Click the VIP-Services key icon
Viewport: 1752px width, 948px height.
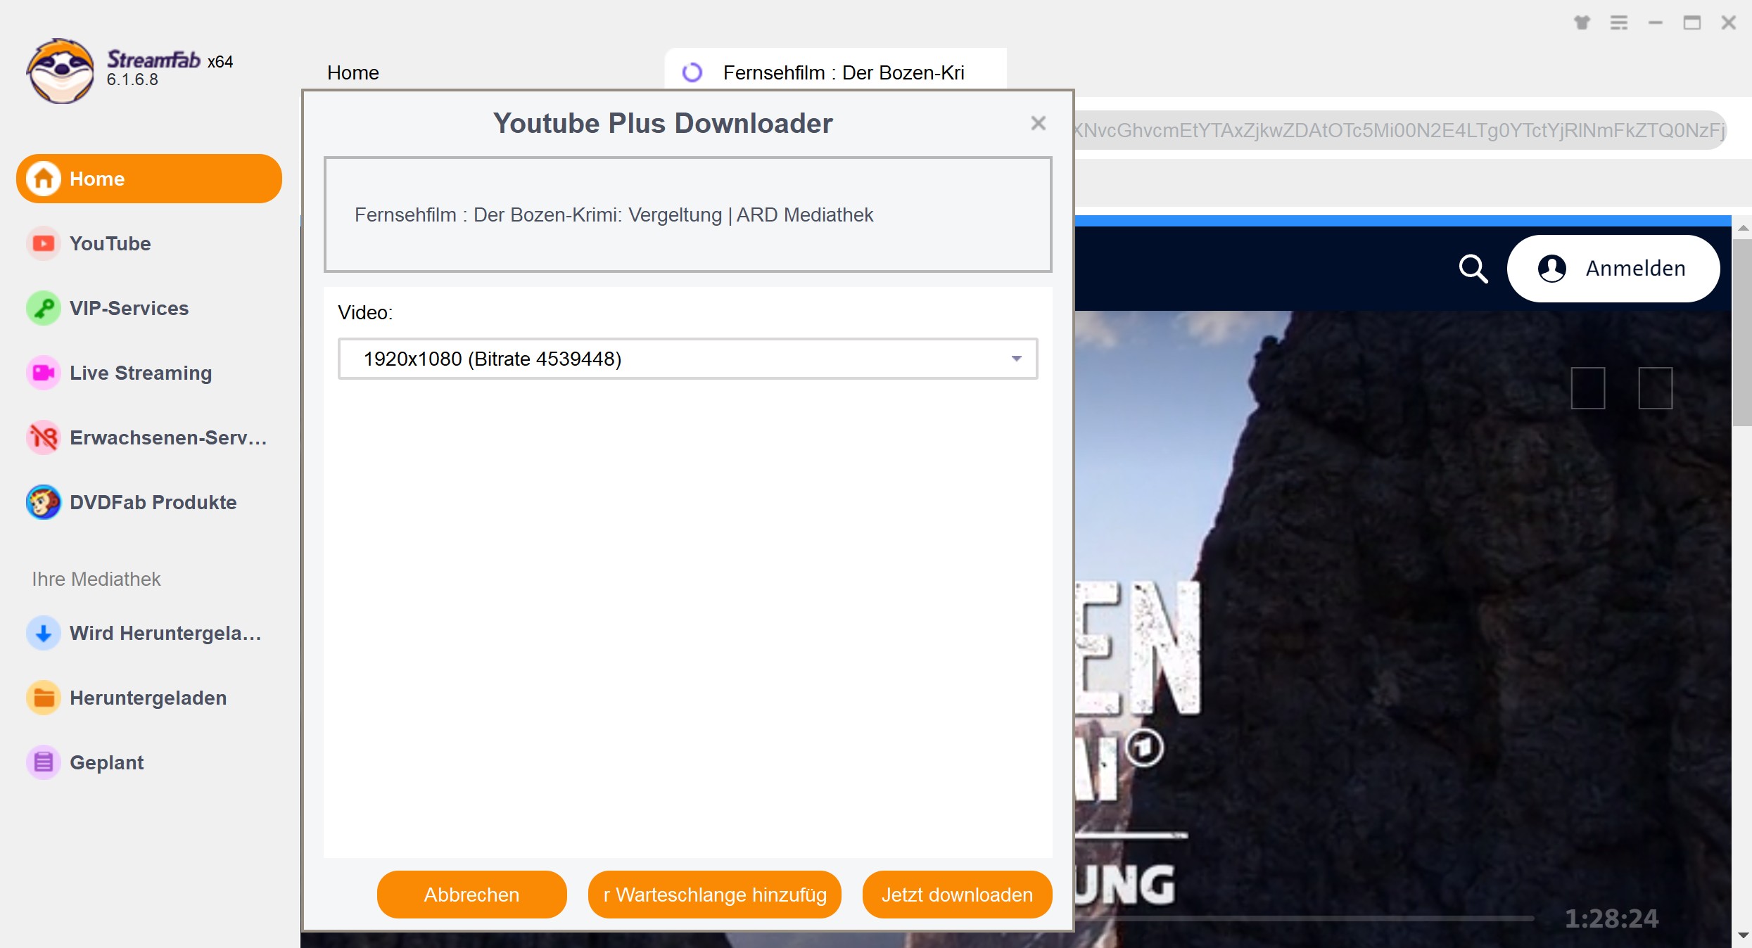point(41,307)
